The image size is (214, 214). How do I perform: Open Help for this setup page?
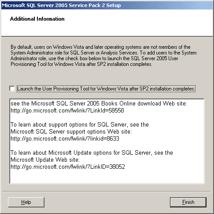[x=26, y=202]
